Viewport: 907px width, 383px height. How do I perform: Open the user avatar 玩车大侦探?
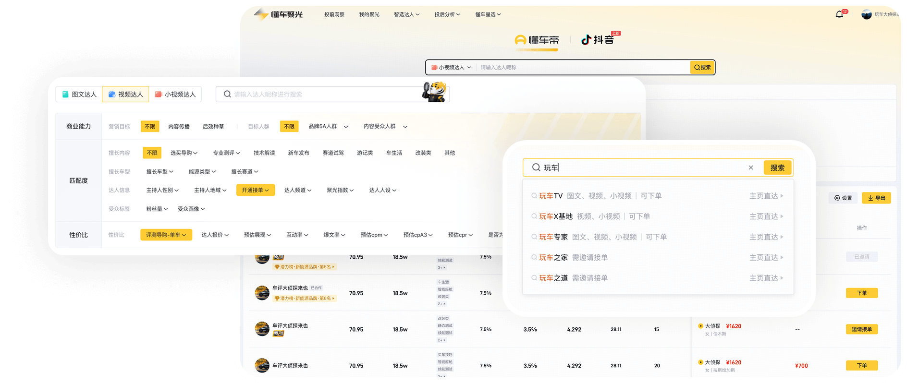click(866, 14)
